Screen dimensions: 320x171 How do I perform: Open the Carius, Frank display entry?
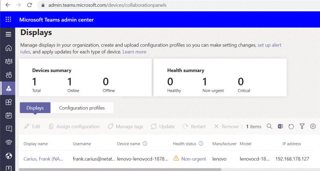[x=43, y=159]
